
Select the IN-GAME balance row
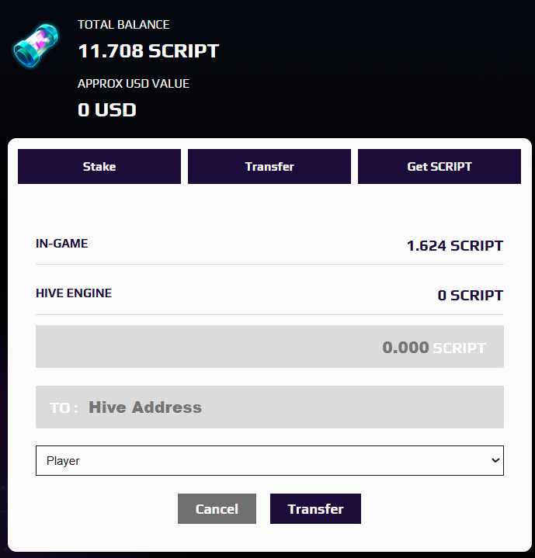tap(269, 244)
